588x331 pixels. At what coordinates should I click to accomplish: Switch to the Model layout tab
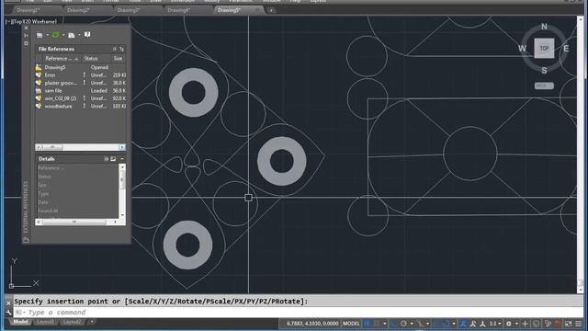coord(20,322)
